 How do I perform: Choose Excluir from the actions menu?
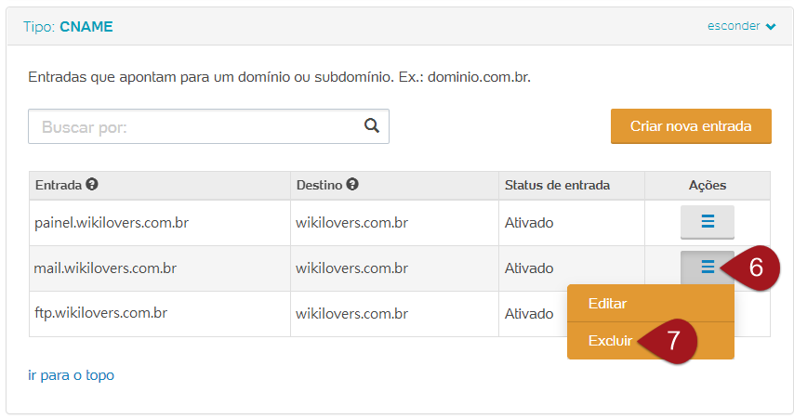point(610,341)
